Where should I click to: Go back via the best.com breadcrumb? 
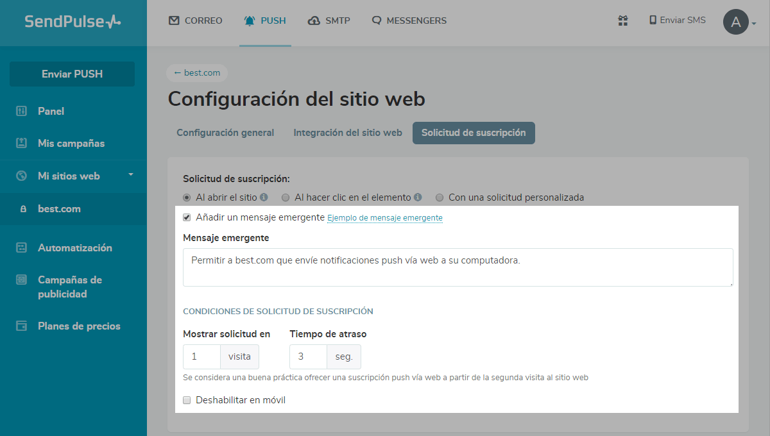(x=197, y=72)
